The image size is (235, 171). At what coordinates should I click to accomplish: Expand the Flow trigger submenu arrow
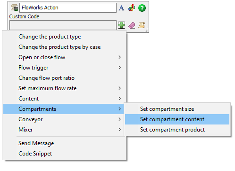[x=120, y=68]
